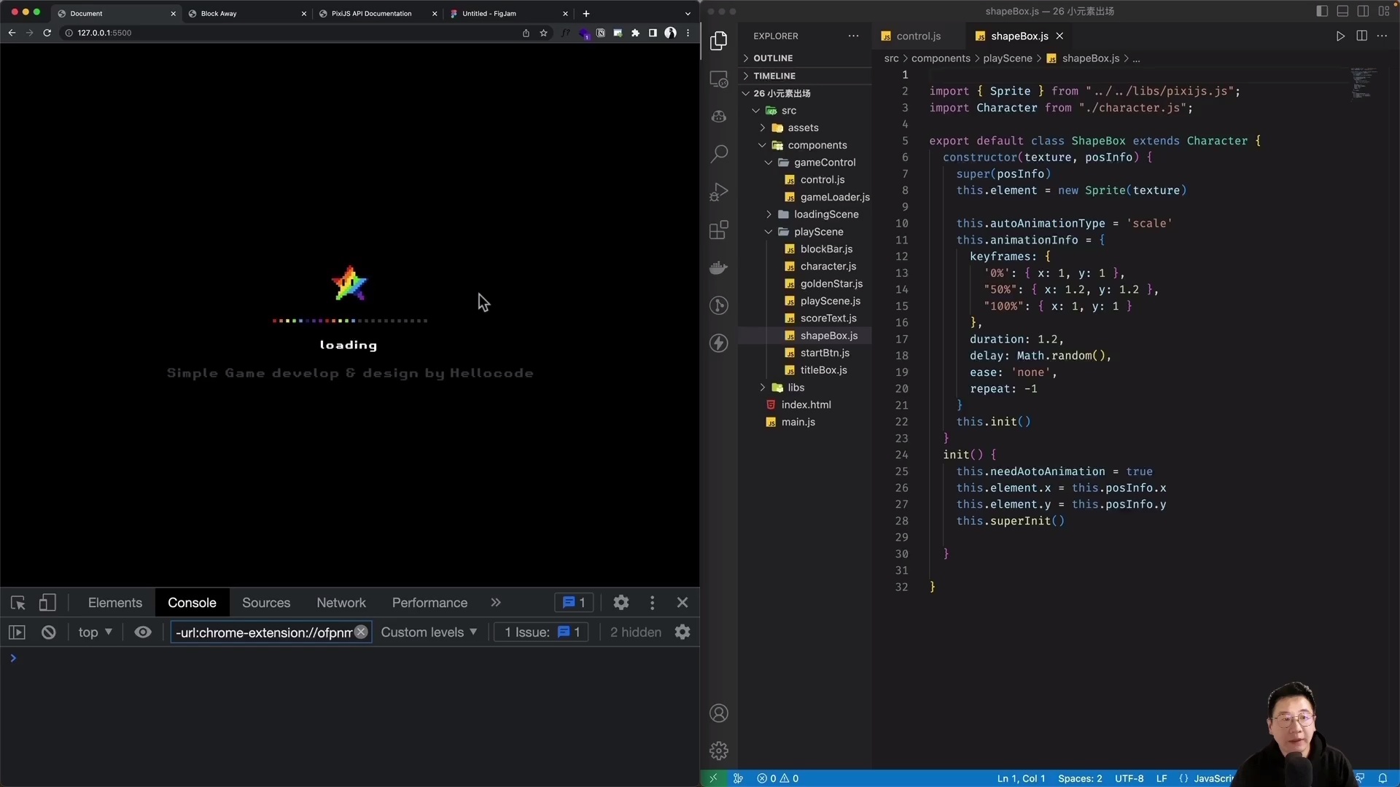
Task: Click the Run Code play button
Action: (x=1340, y=36)
